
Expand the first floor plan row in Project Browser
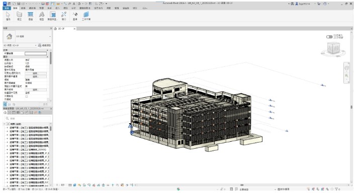[x=7, y=128]
